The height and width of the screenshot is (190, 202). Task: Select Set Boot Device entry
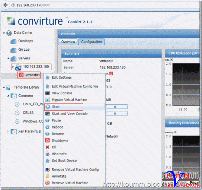tap(75, 160)
